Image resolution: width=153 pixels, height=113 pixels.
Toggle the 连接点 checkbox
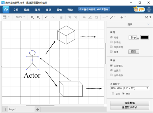pos(111,70)
